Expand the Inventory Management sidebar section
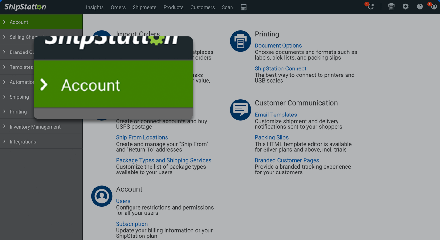Screen dimensions: 440x240 pos(41,127)
